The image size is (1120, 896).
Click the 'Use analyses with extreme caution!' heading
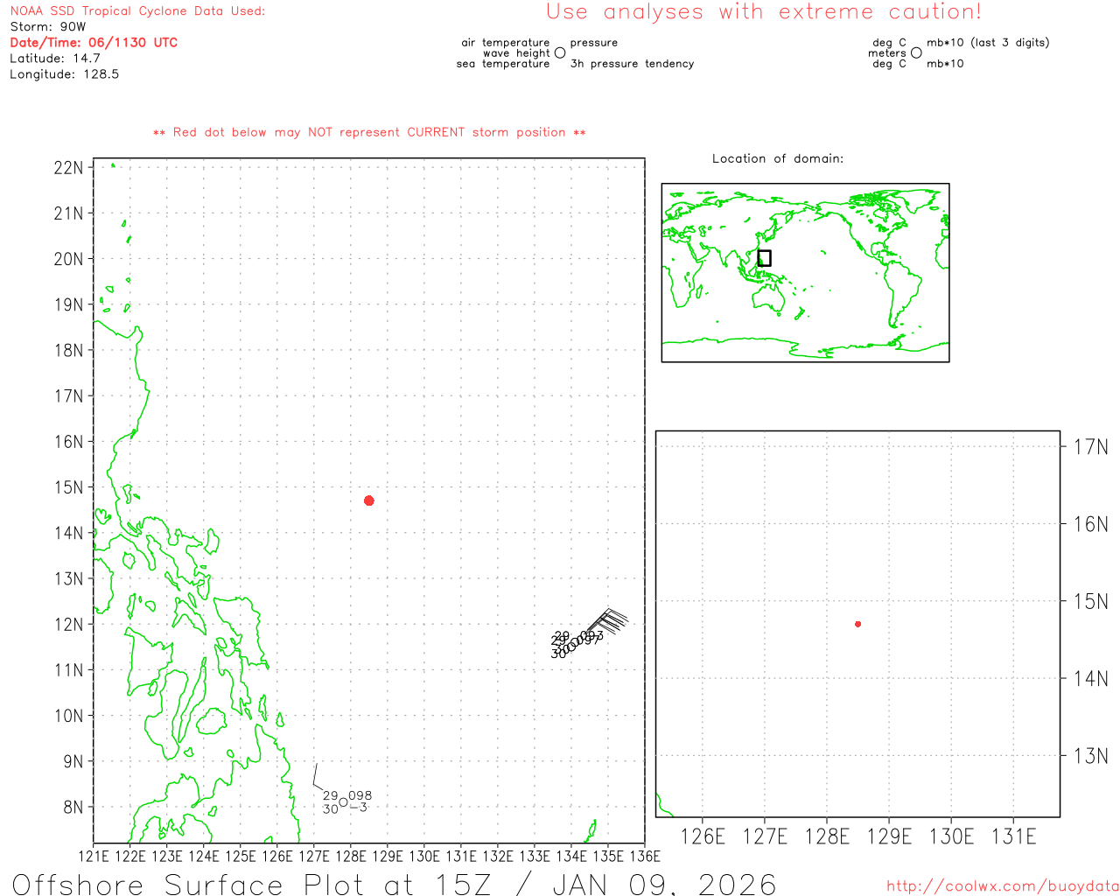click(x=763, y=12)
